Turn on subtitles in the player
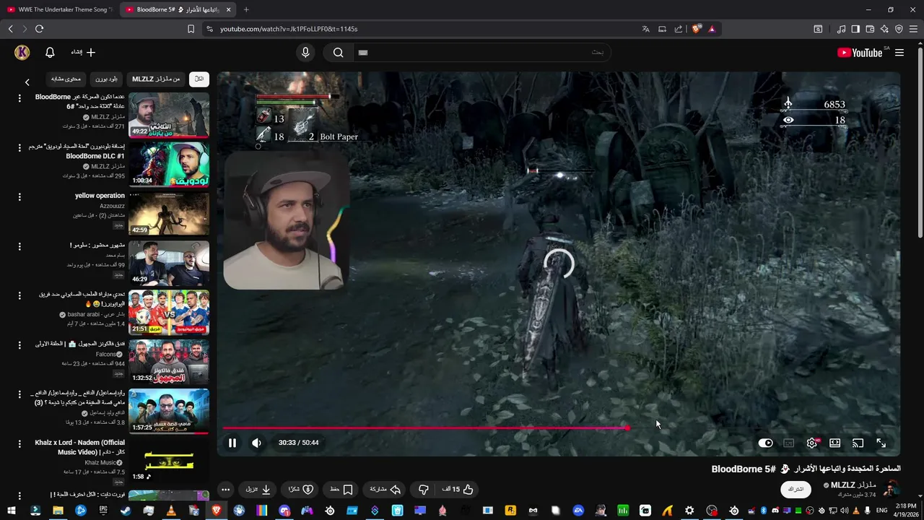 pyautogui.click(x=788, y=443)
